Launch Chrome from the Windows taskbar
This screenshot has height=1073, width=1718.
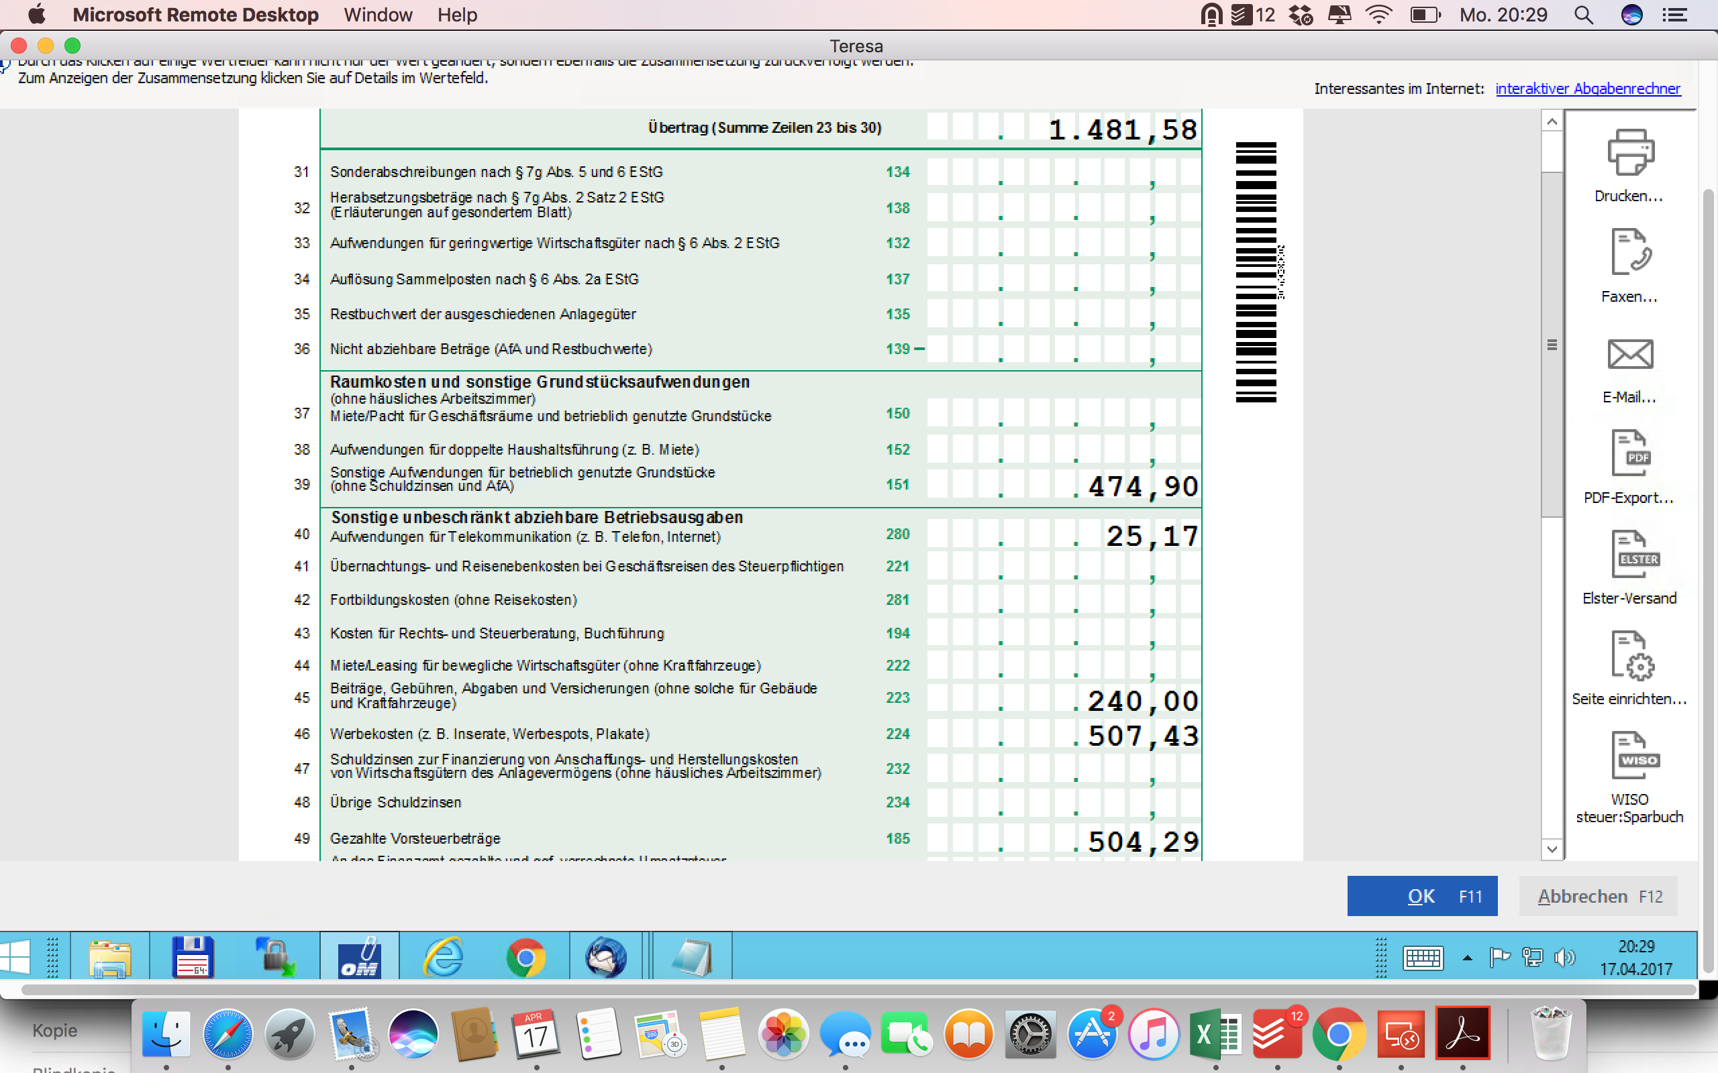526,958
